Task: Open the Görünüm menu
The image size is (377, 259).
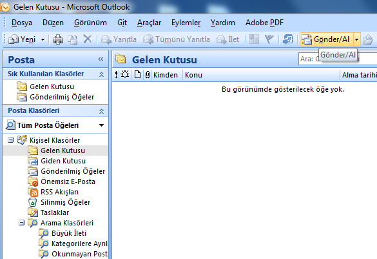Action: [90, 23]
